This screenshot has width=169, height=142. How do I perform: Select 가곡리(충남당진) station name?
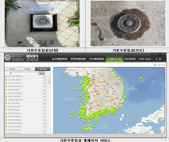coord(14,80)
